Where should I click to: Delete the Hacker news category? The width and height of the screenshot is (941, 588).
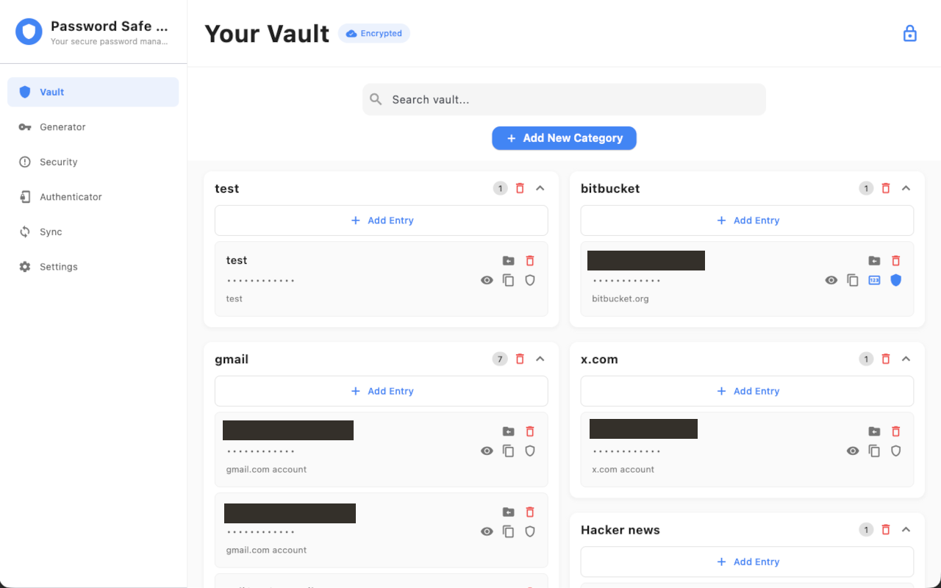point(886,529)
